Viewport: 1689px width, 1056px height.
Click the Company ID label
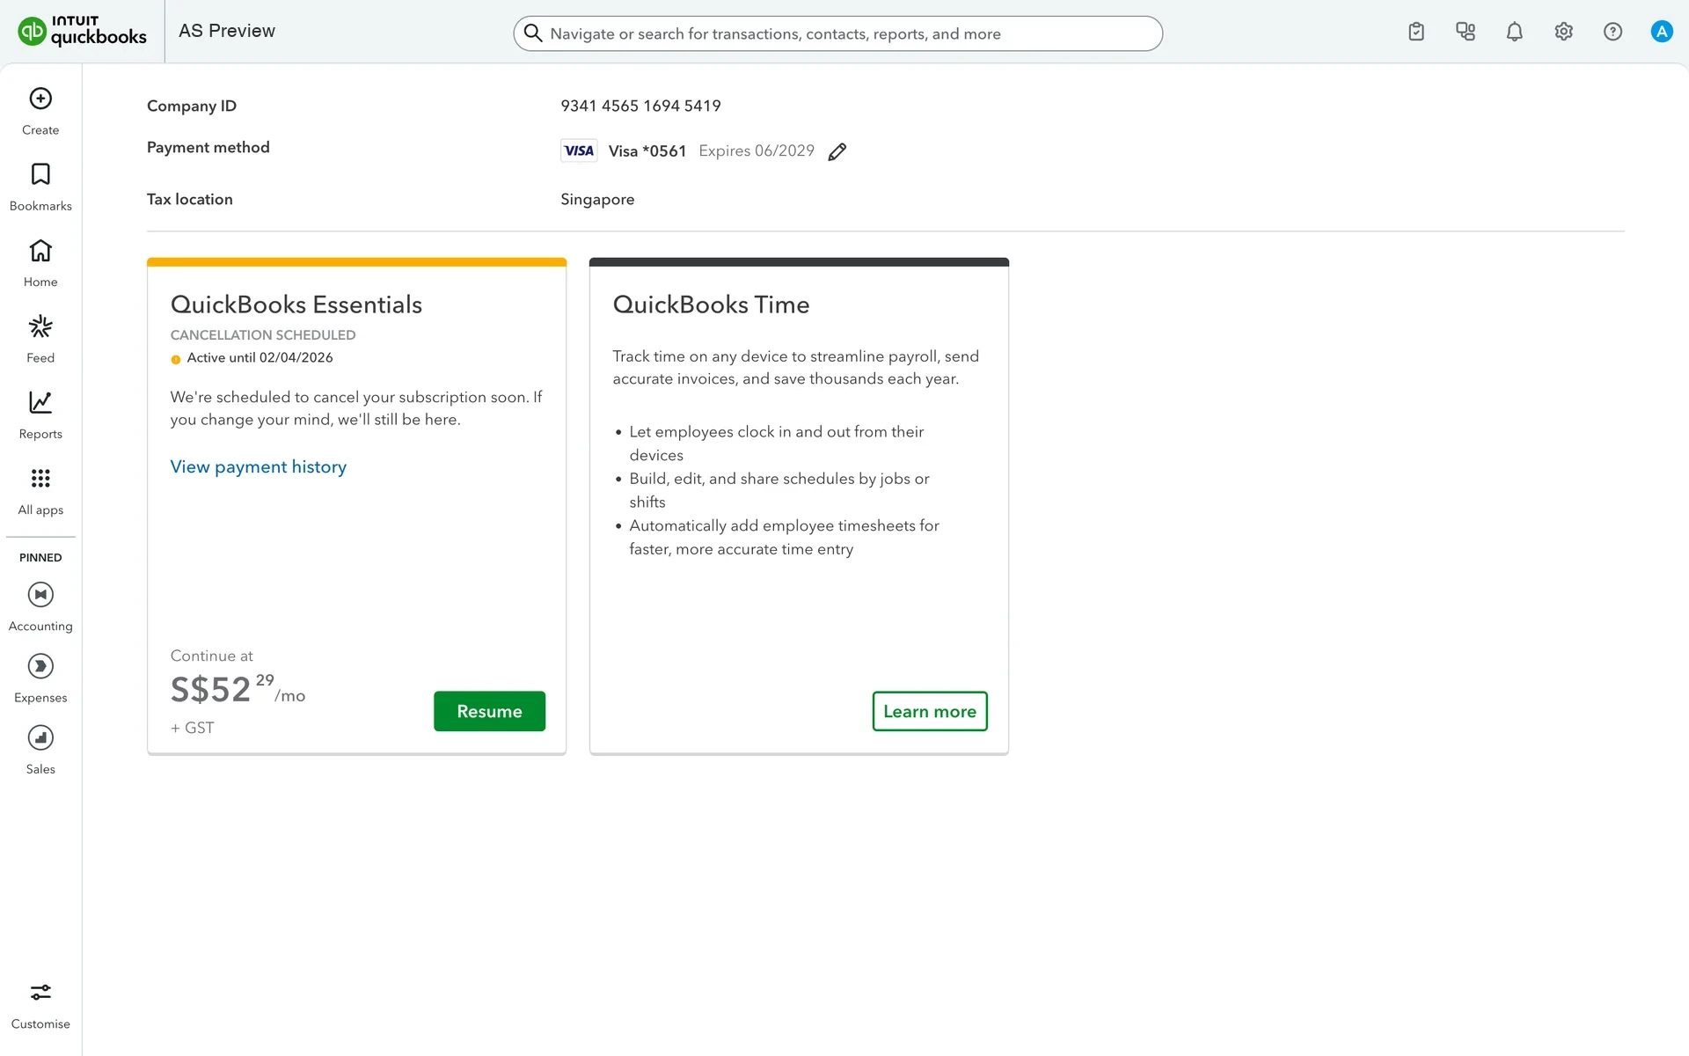point(192,106)
